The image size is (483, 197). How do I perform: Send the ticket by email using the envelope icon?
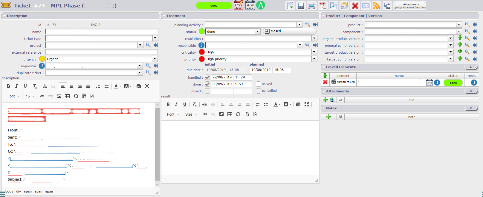366,6
